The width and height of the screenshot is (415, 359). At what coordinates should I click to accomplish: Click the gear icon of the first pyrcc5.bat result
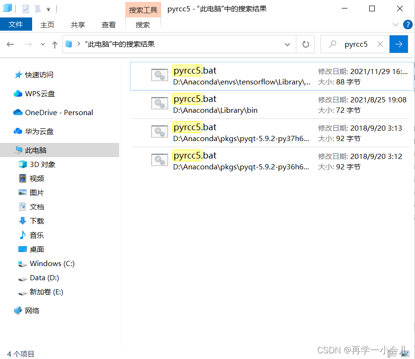coord(159,75)
